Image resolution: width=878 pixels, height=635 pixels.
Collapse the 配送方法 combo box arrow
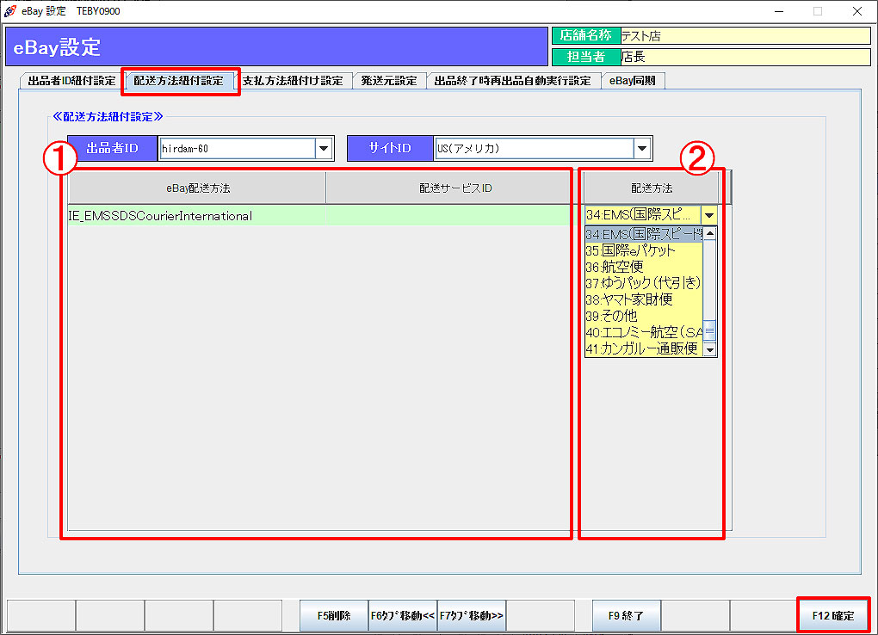pos(708,216)
